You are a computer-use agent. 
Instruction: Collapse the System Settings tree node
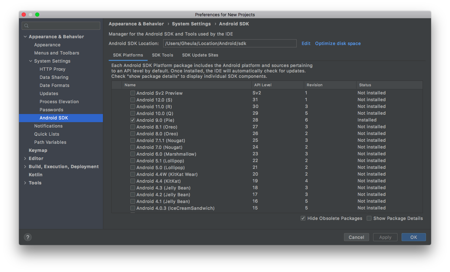pyautogui.click(x=30, y=61)
